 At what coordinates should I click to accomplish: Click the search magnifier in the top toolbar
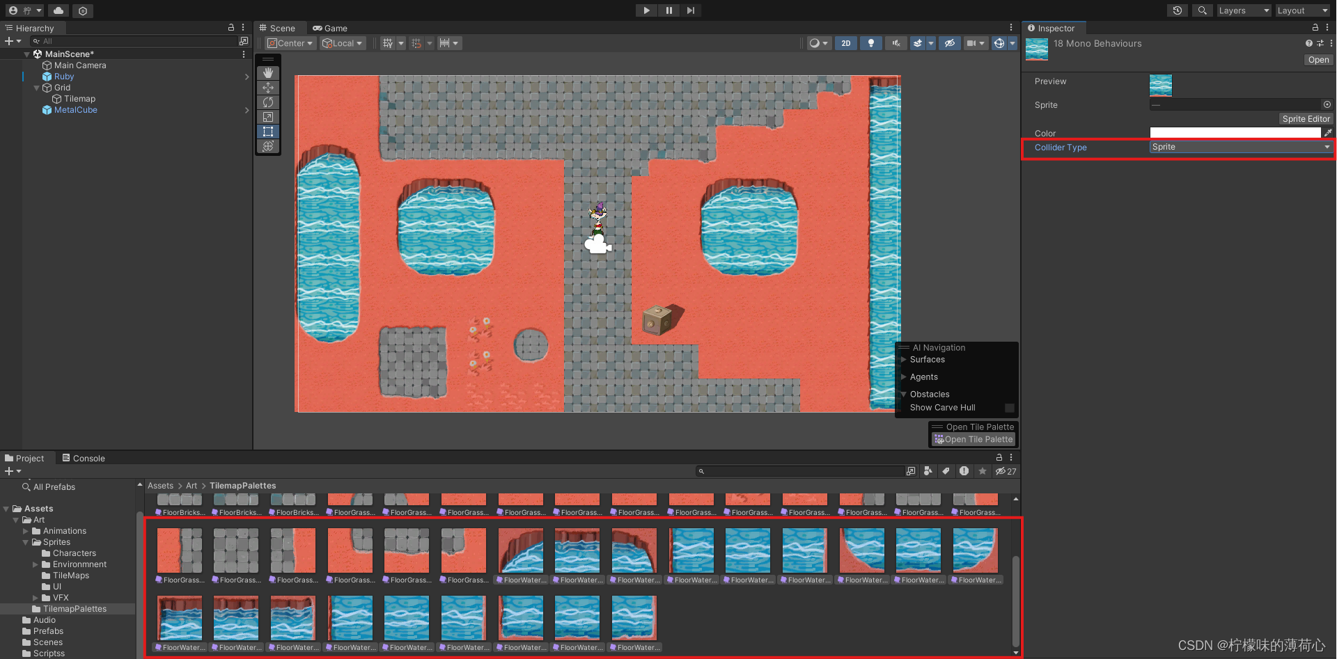[1202, 10]
